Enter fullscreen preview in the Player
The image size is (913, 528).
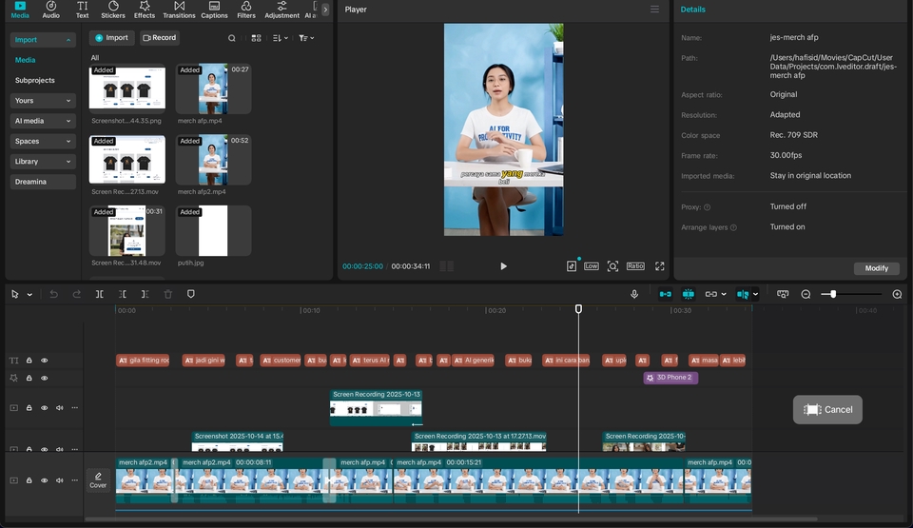tap(659, 266)
